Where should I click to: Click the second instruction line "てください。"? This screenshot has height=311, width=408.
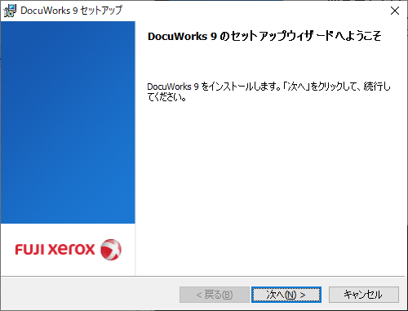point(166,97)
